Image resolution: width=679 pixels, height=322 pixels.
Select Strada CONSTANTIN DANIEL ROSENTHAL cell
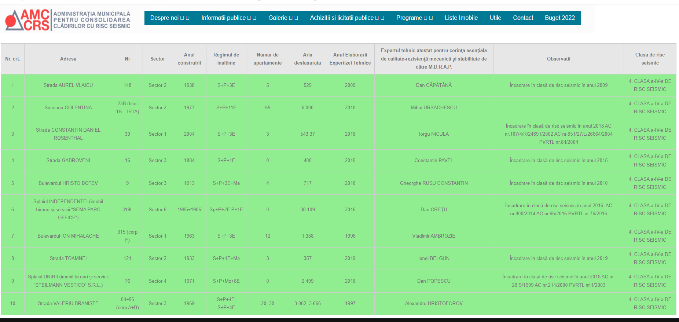[x=68, y=134]
